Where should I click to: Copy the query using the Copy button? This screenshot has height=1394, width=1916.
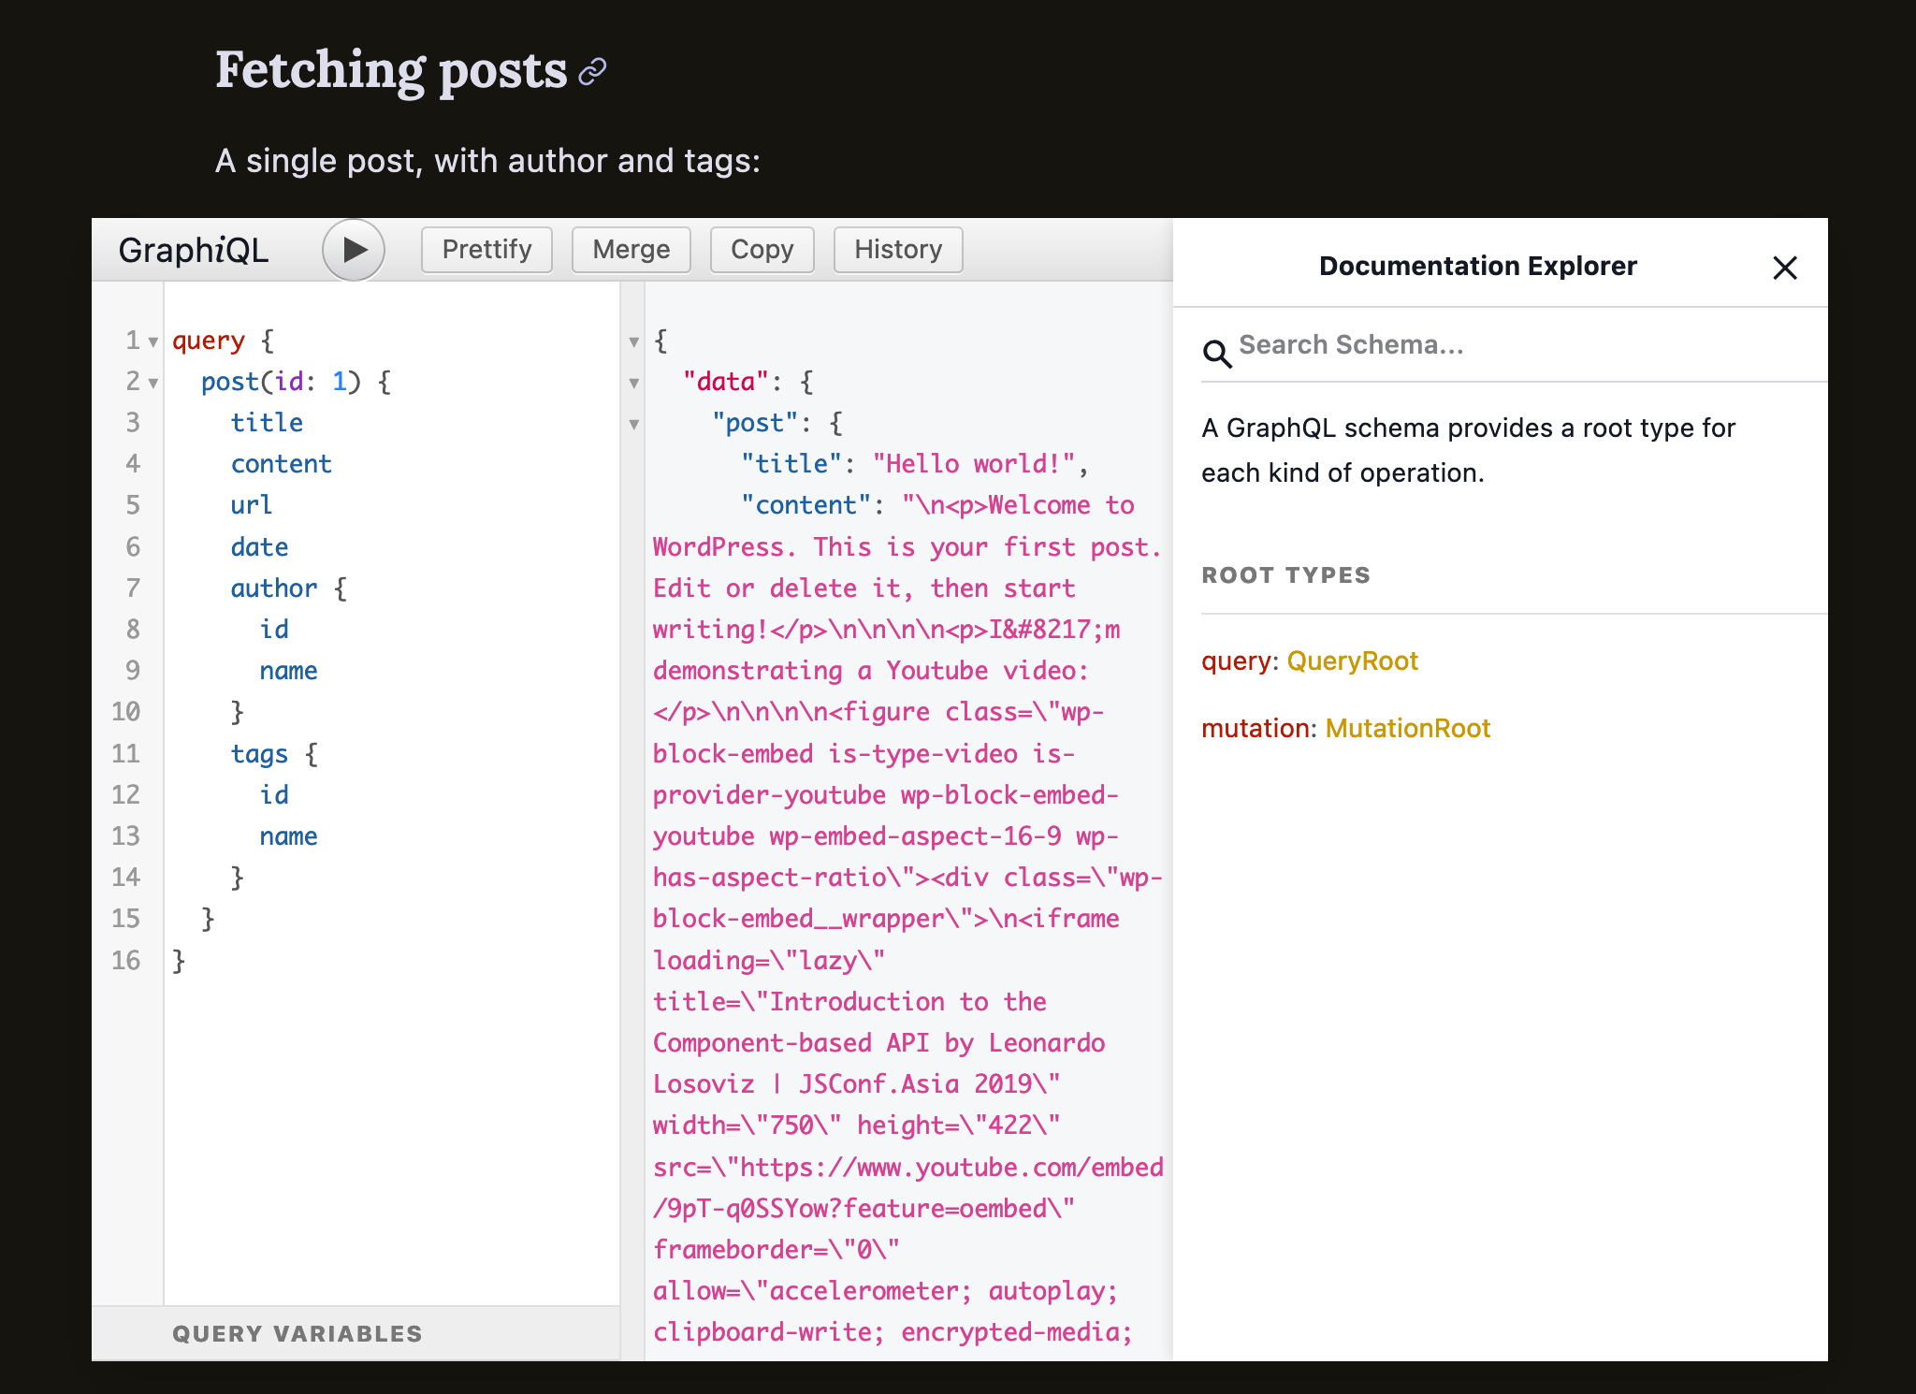click(x=762, y=249)
